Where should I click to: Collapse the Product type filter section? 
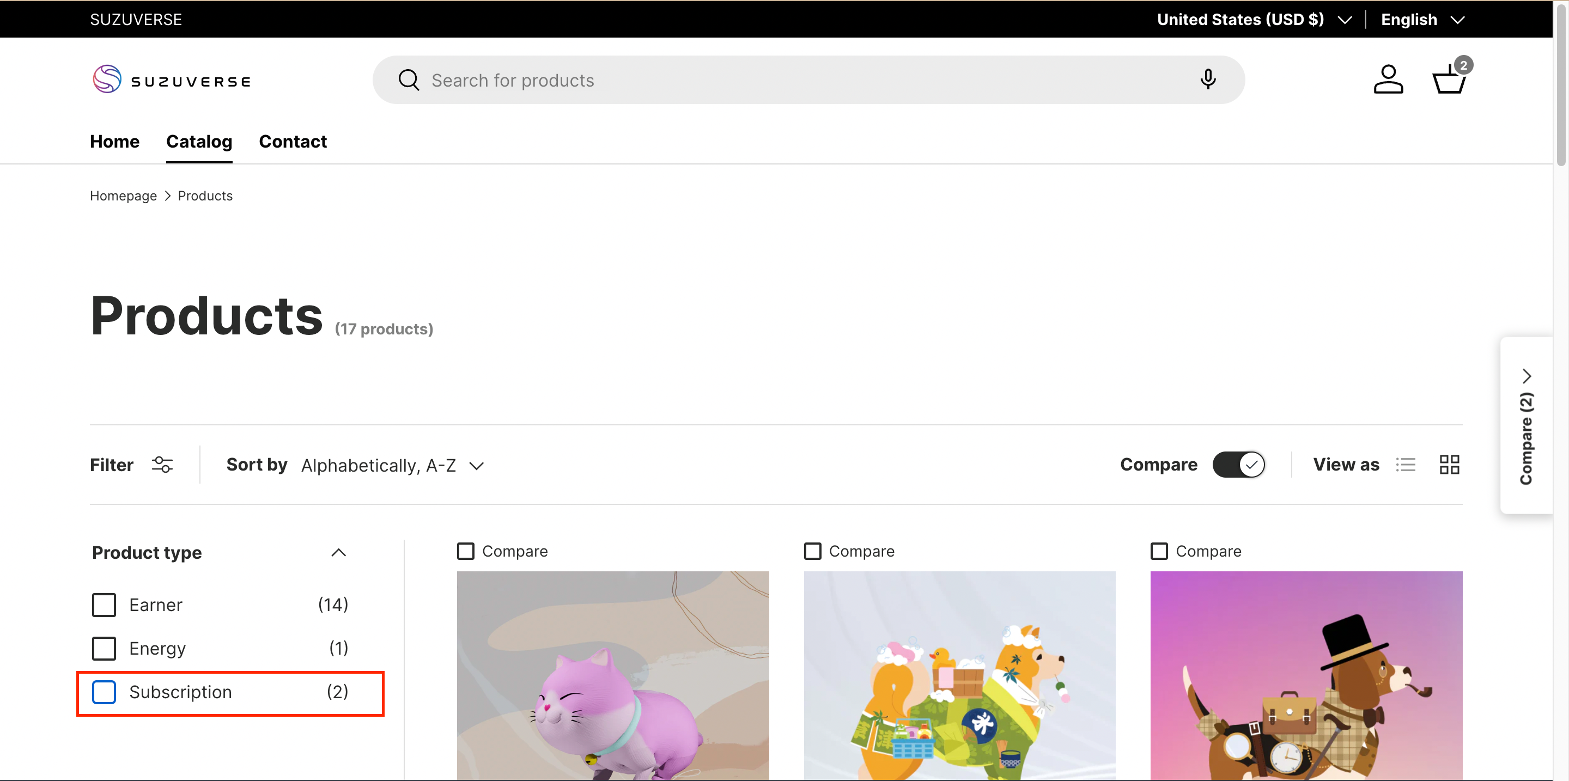pos(338,552)
